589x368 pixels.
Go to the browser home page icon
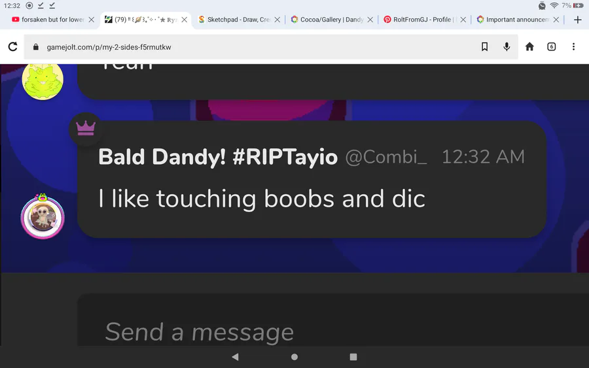pos(529,46)
